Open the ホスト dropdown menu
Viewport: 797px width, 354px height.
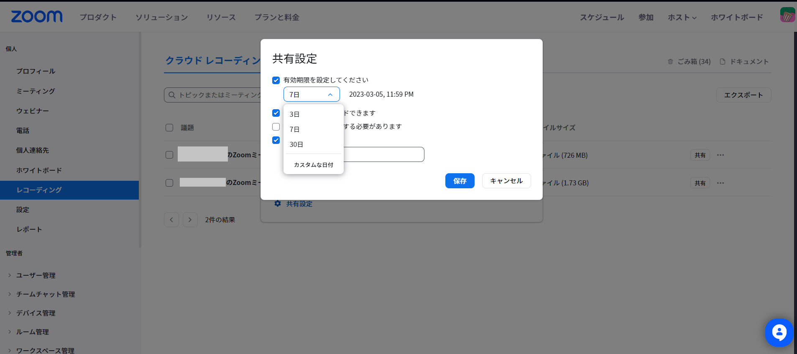click(x=682, y=17)
